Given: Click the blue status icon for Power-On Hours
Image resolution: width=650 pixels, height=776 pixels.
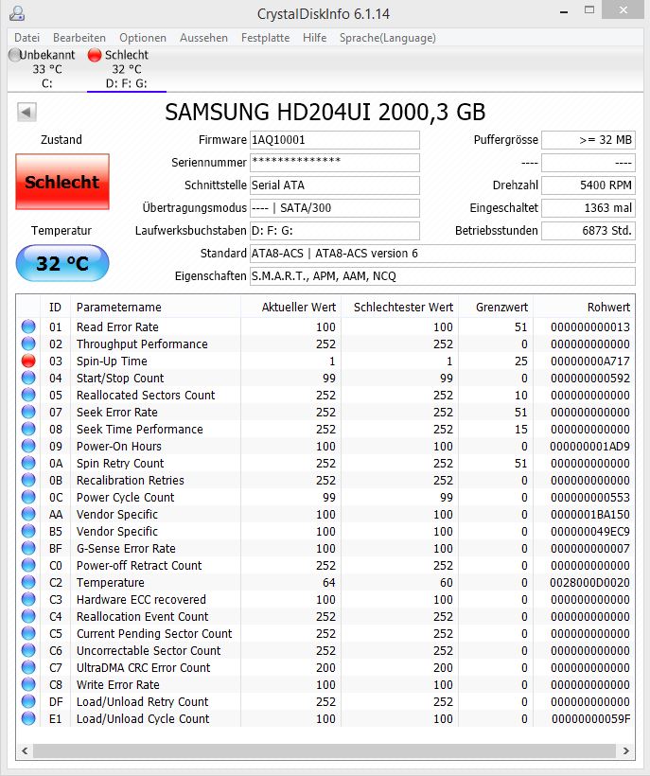Looking at the screenshot, I should (x=28, y=447).
